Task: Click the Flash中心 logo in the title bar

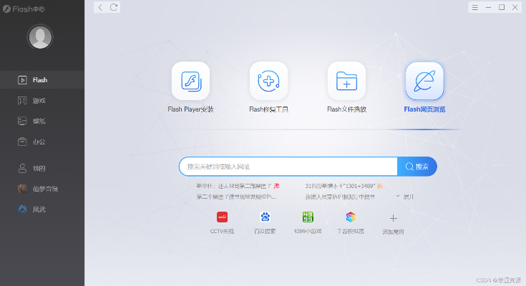Action: pos(24,9)
